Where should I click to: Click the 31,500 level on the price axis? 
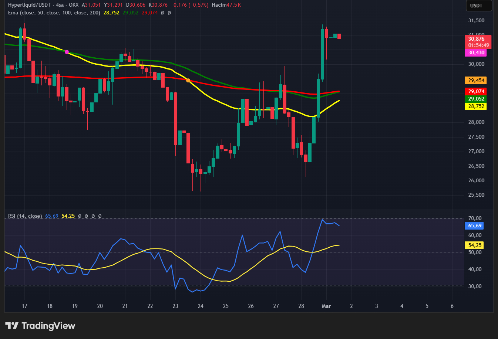476,20
